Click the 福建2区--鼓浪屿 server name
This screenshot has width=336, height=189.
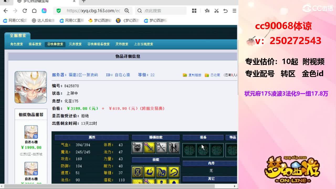tap(83, 75)
